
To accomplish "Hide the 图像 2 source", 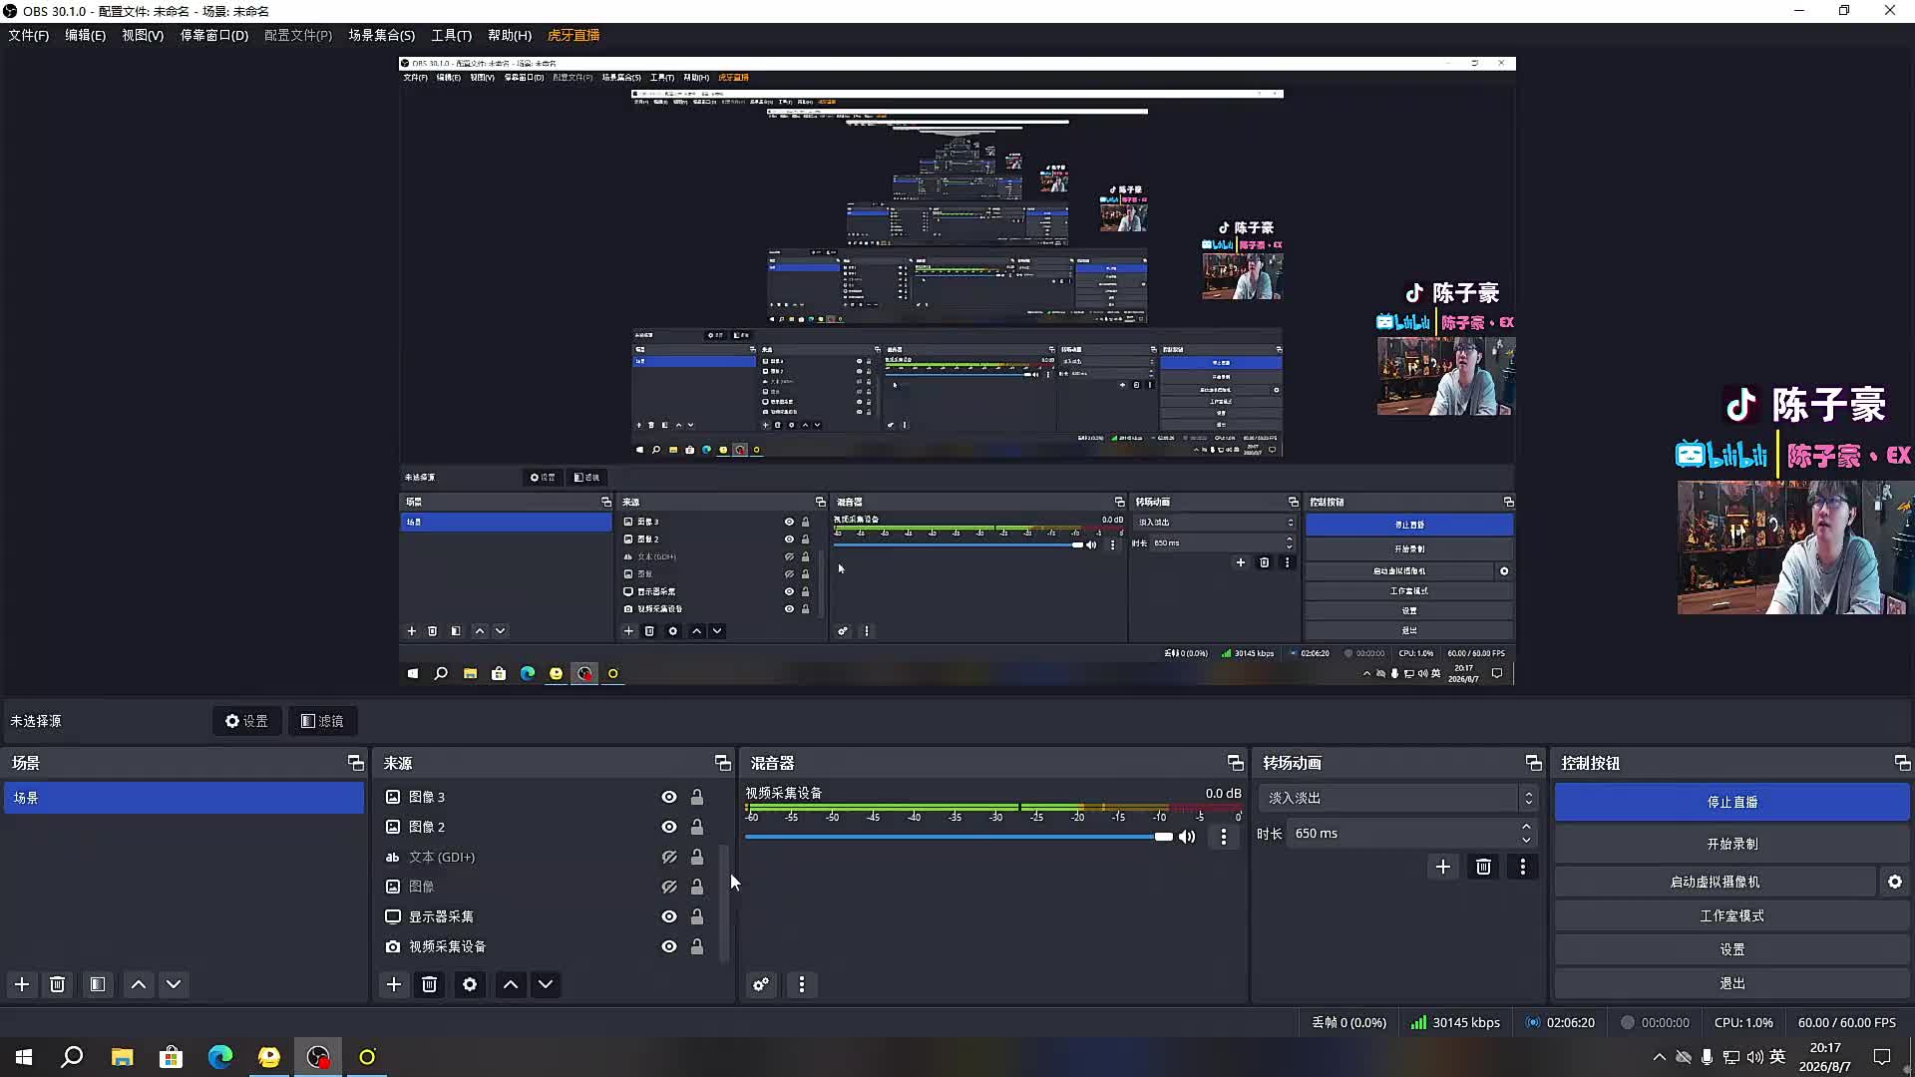I will [x=669, y=827].
